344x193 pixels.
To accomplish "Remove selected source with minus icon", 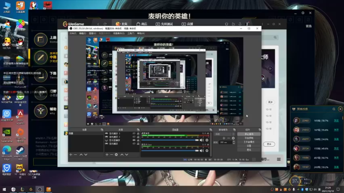I will pyautogui.click(x=111, y=154).
